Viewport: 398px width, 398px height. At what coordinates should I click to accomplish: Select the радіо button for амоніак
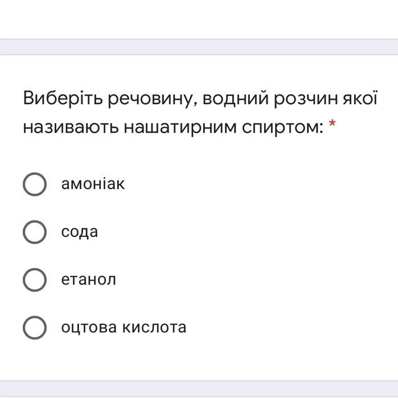(35, 184)
